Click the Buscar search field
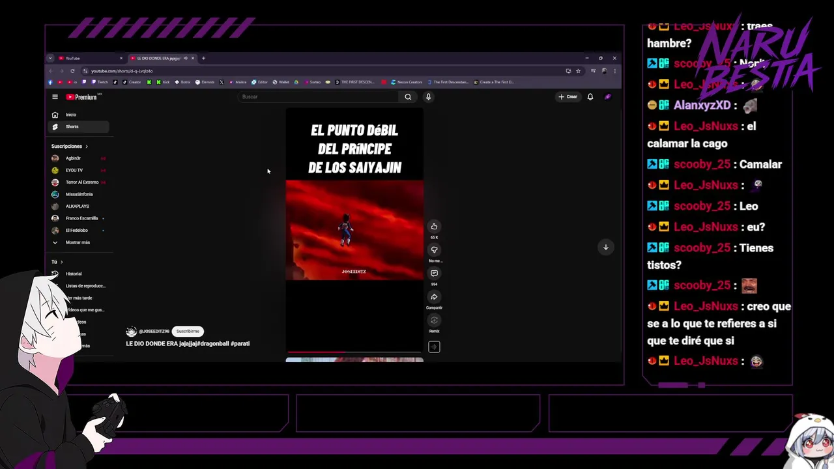 pyautogui.click(x=319, y=96)
